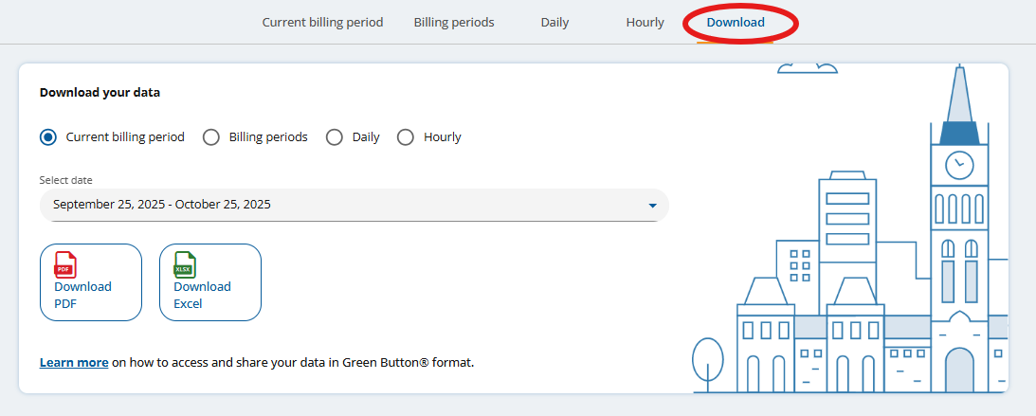Image resolution: width=1036 pixels, height=416 pixels.
Task: Open the Billing periods tab
Action: click(x=454, y=23)
